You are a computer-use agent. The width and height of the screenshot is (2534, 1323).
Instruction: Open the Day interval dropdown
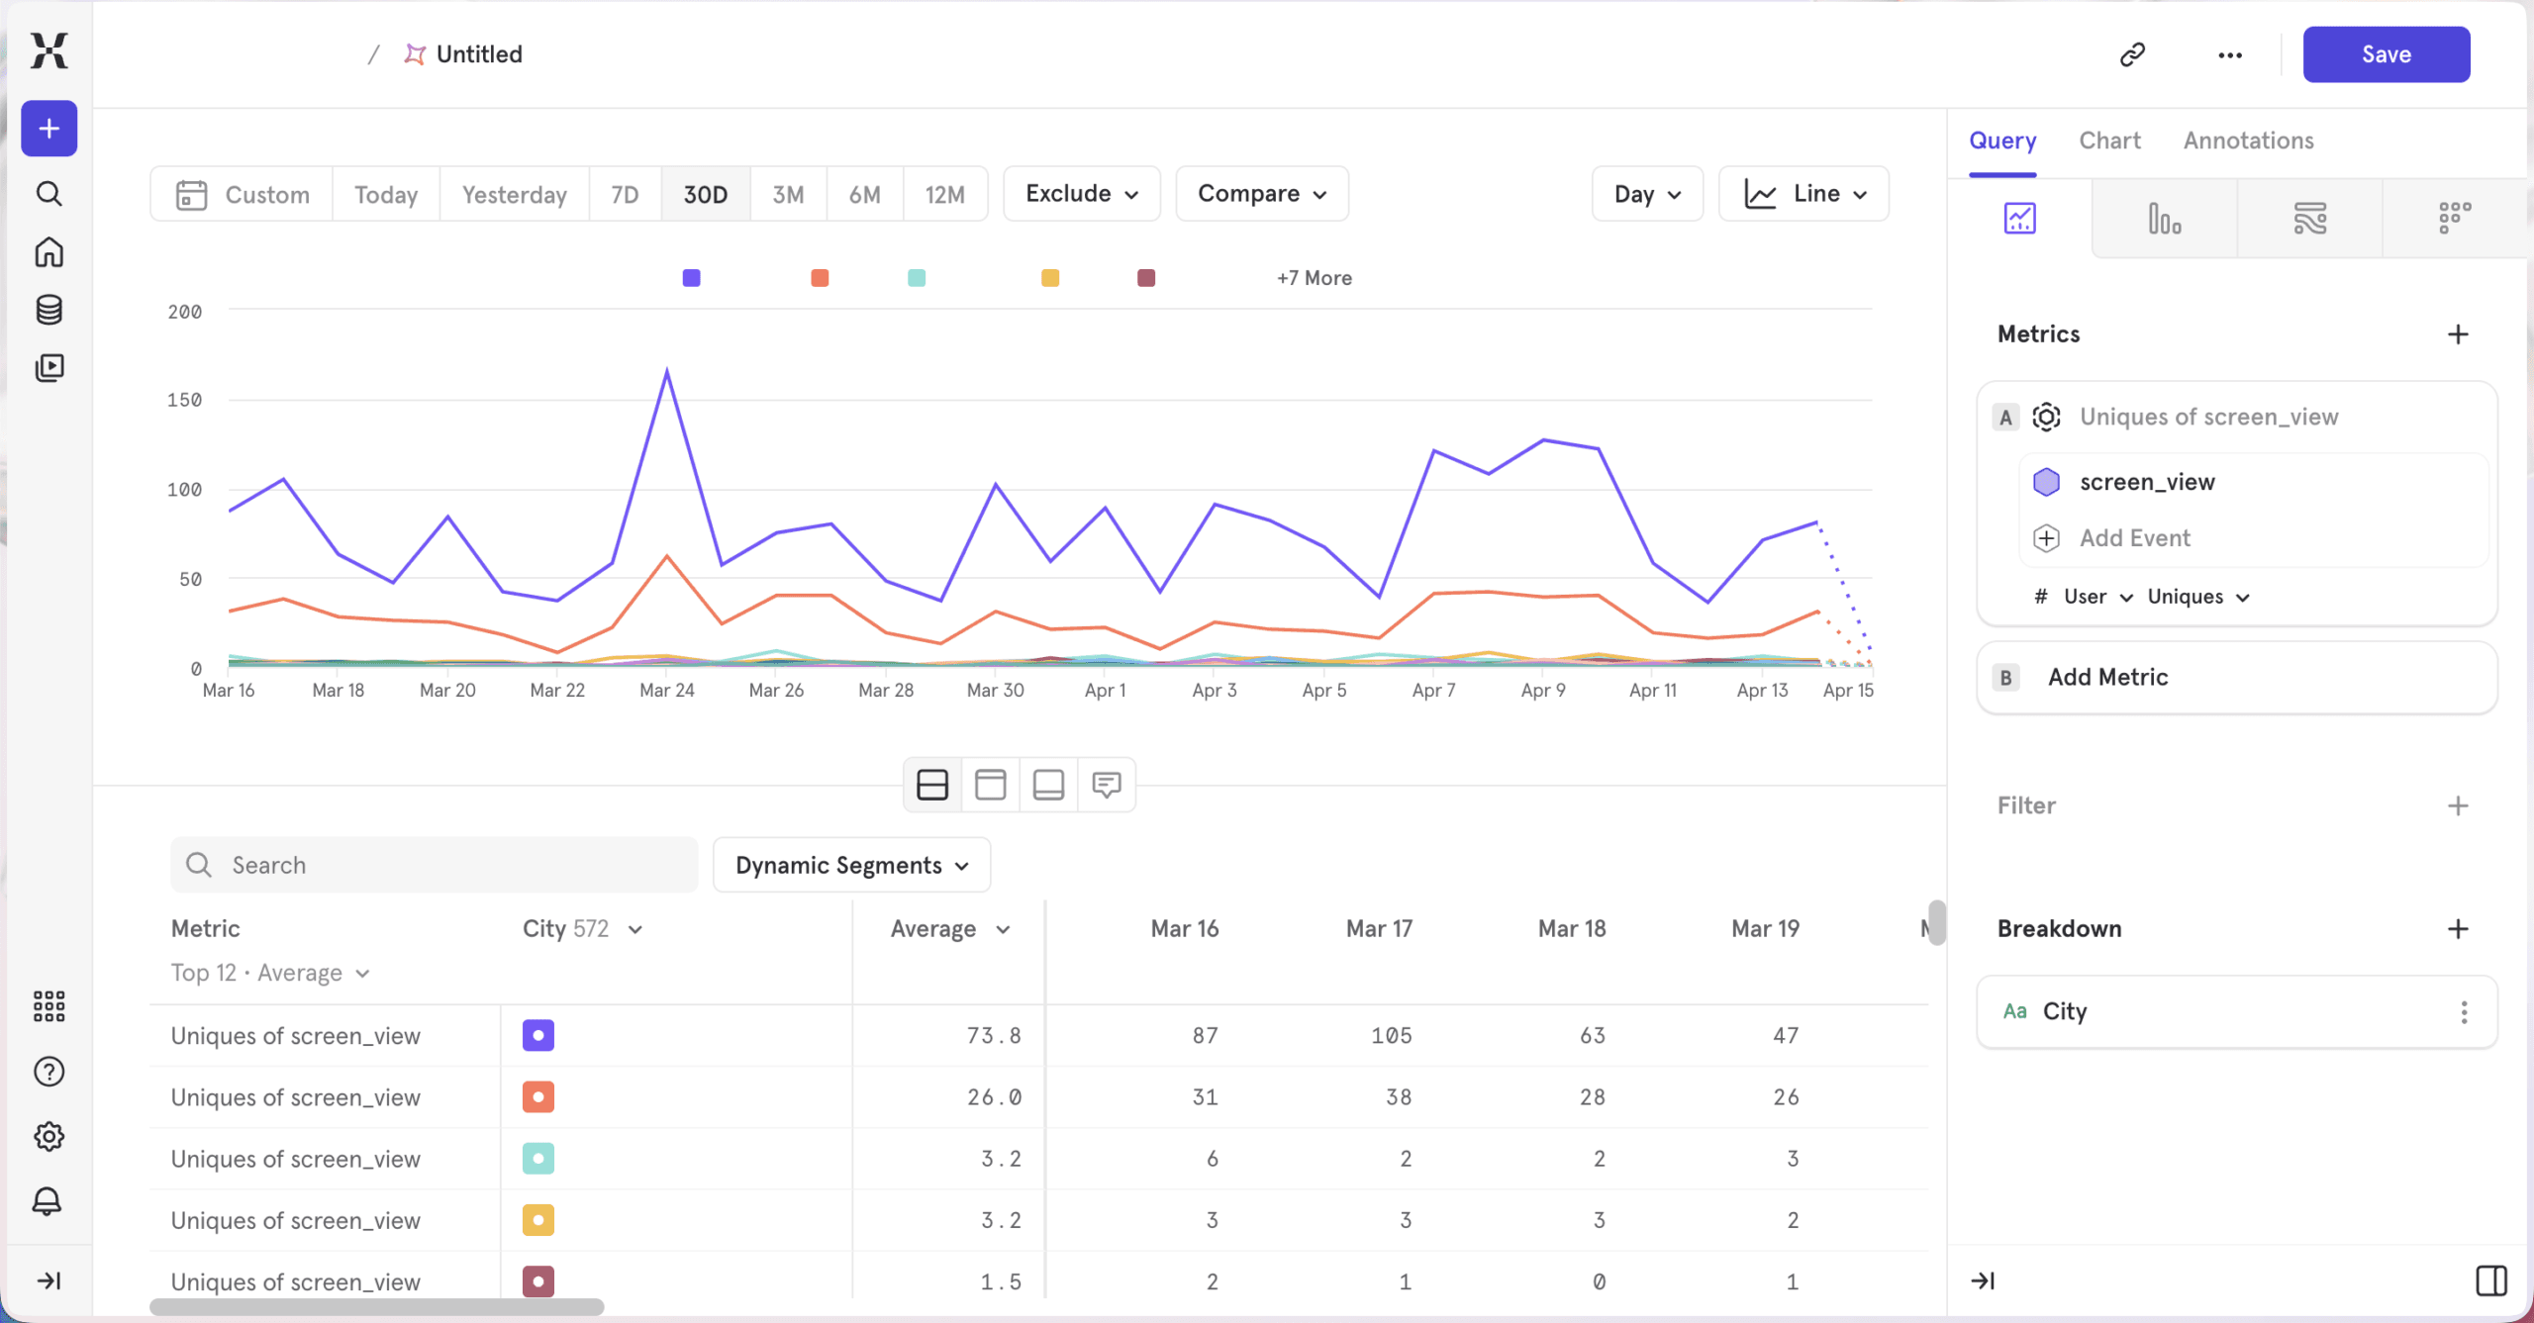click(x=1647, y=194)
